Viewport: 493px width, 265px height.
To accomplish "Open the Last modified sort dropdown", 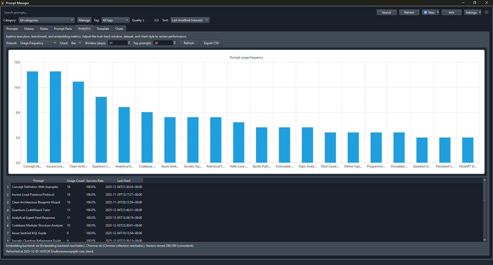I will [x=207, y=20].
